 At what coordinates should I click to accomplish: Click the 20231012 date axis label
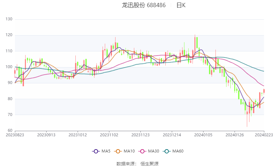[x=78, y=135]
